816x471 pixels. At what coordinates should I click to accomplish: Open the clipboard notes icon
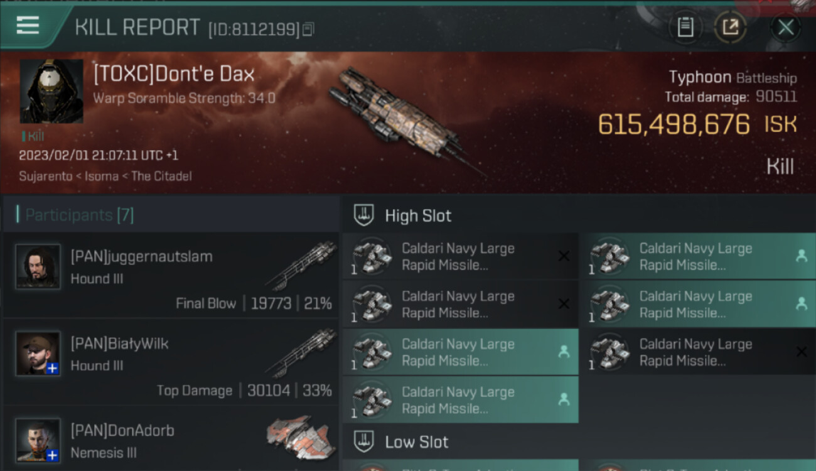[x=685, y=27]
